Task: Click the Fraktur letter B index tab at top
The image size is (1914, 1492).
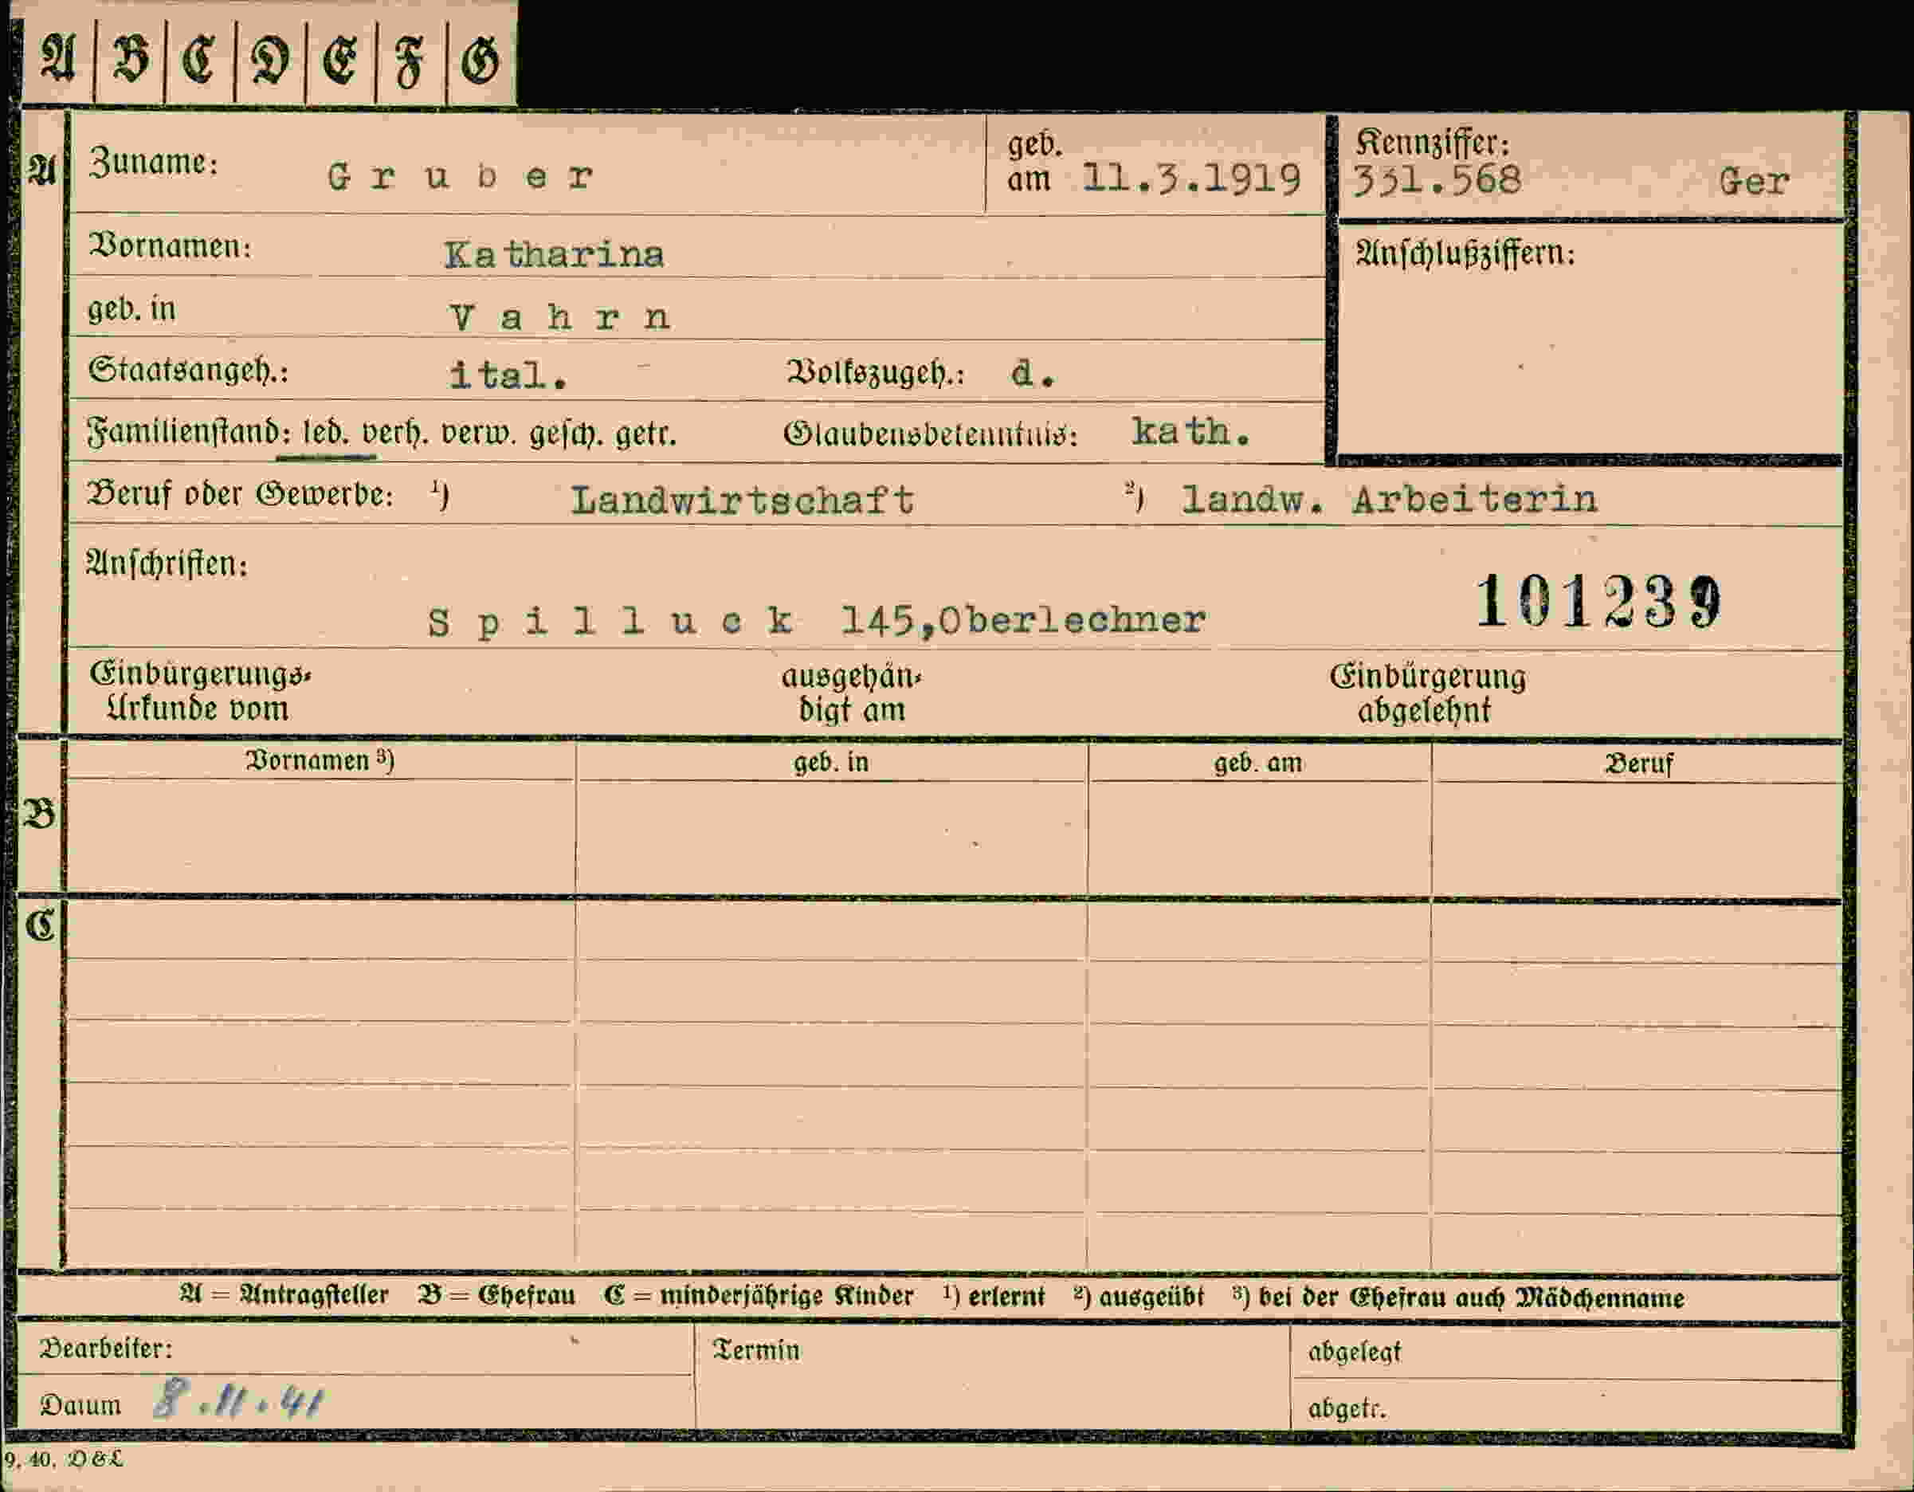Action: coord(130,59)
